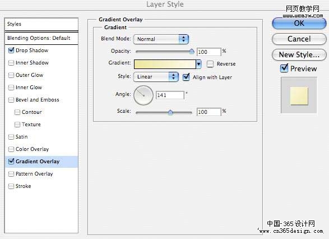This screenshot has width=329, height=239.
Task: Confirm with the OK button
Action: 299,23
